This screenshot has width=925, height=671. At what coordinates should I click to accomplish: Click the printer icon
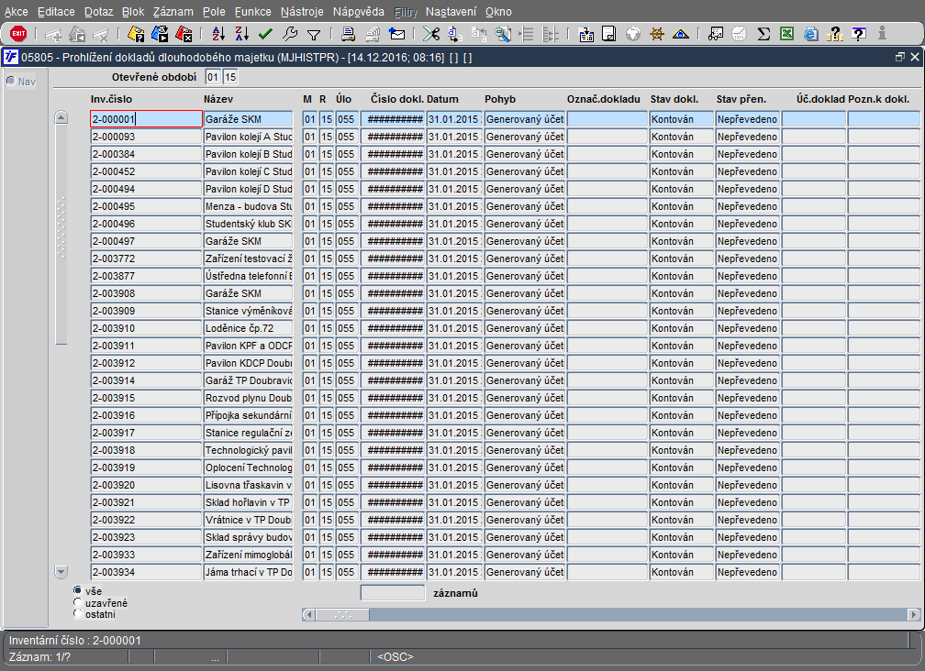[x=348, y=34]
